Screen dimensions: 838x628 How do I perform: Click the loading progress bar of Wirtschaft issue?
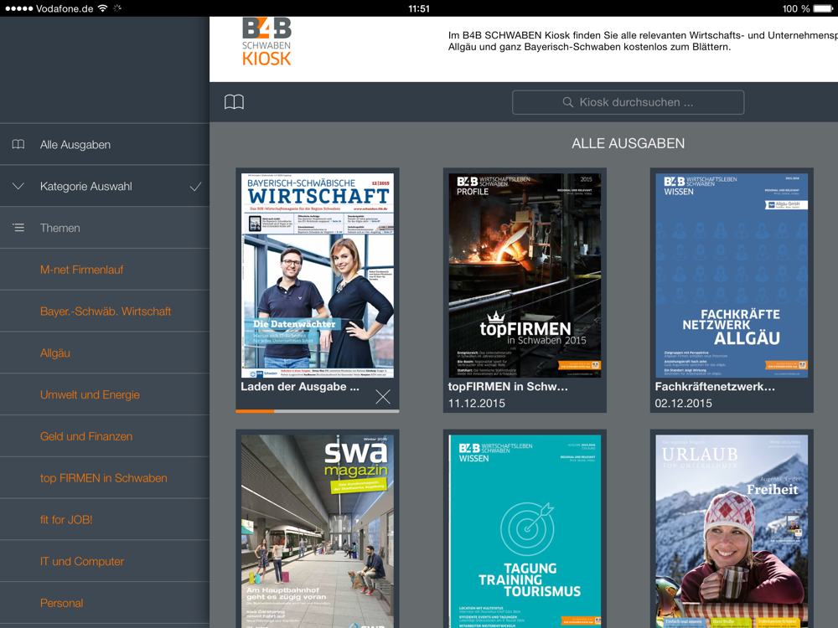318,411
